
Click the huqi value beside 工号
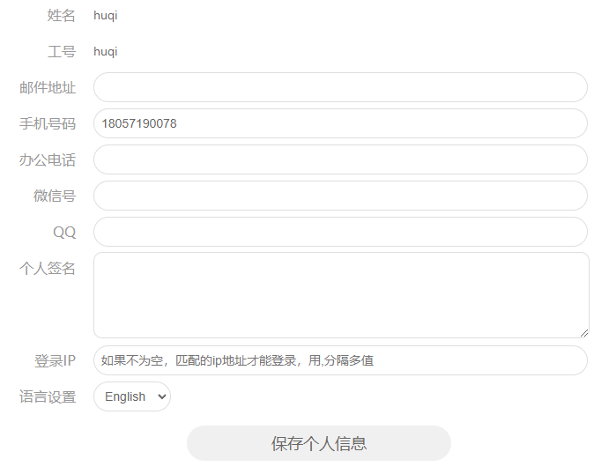point(105,52)
